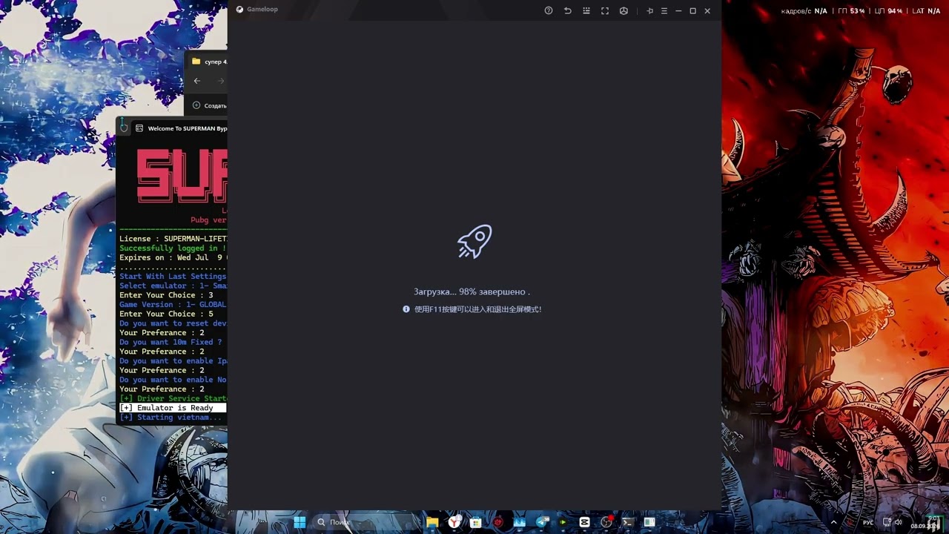The image size is (949, 534).
Task: Click the "Start With Last Settings" console line
Action: point(173,277)
